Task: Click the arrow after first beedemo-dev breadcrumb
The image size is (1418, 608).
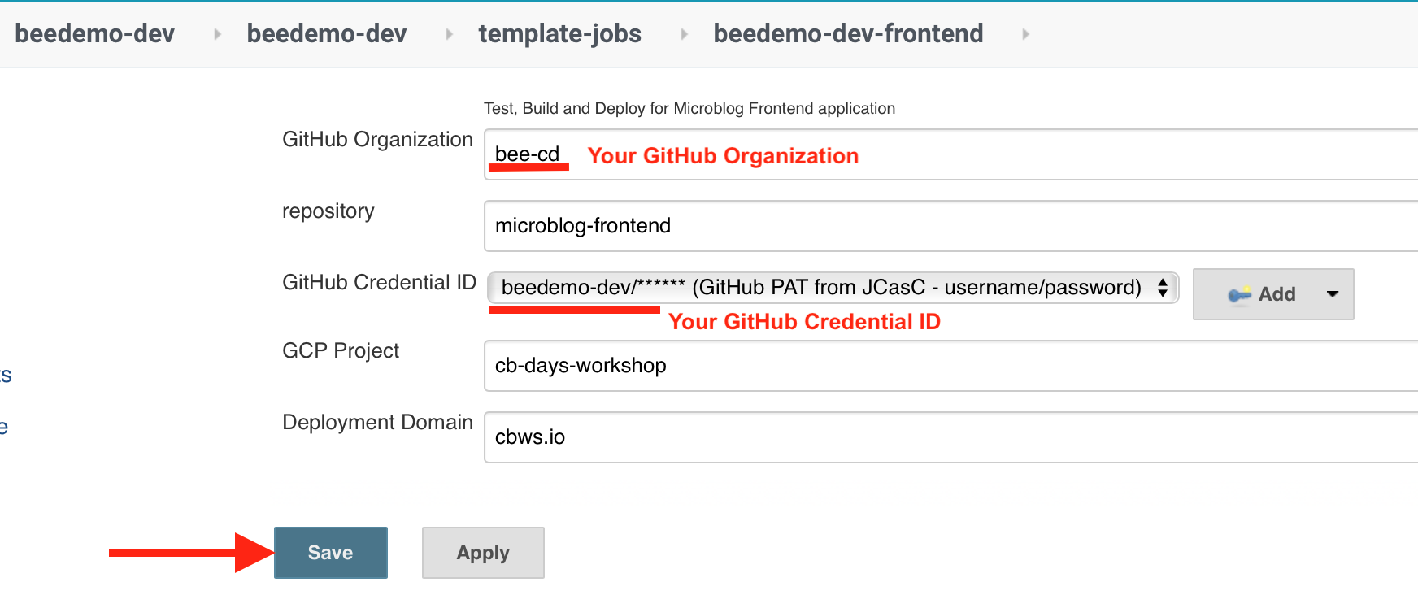Action: tap(217, 34)
